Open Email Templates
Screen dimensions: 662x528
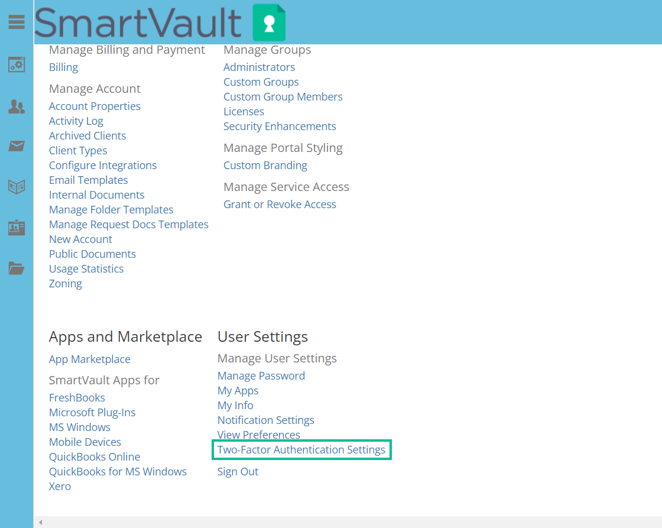coord(88,180)
